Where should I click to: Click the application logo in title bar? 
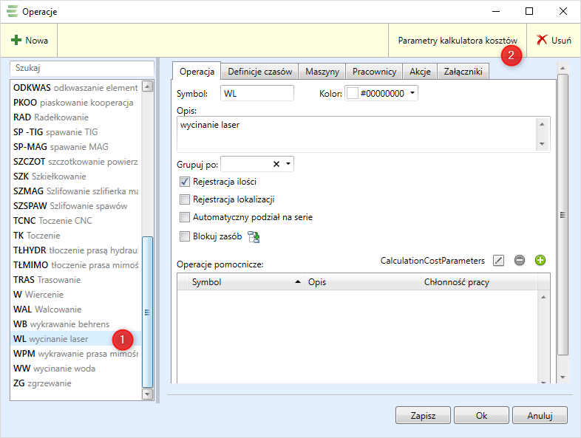pos(13,12)
